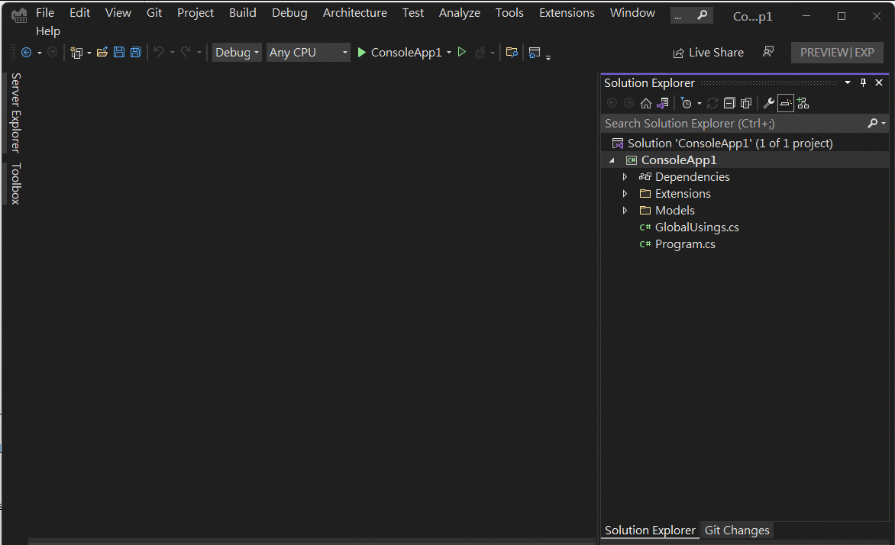Click the Sync with Active Document icon
This screenshot has height=545, width=895.
pos(712,103)
